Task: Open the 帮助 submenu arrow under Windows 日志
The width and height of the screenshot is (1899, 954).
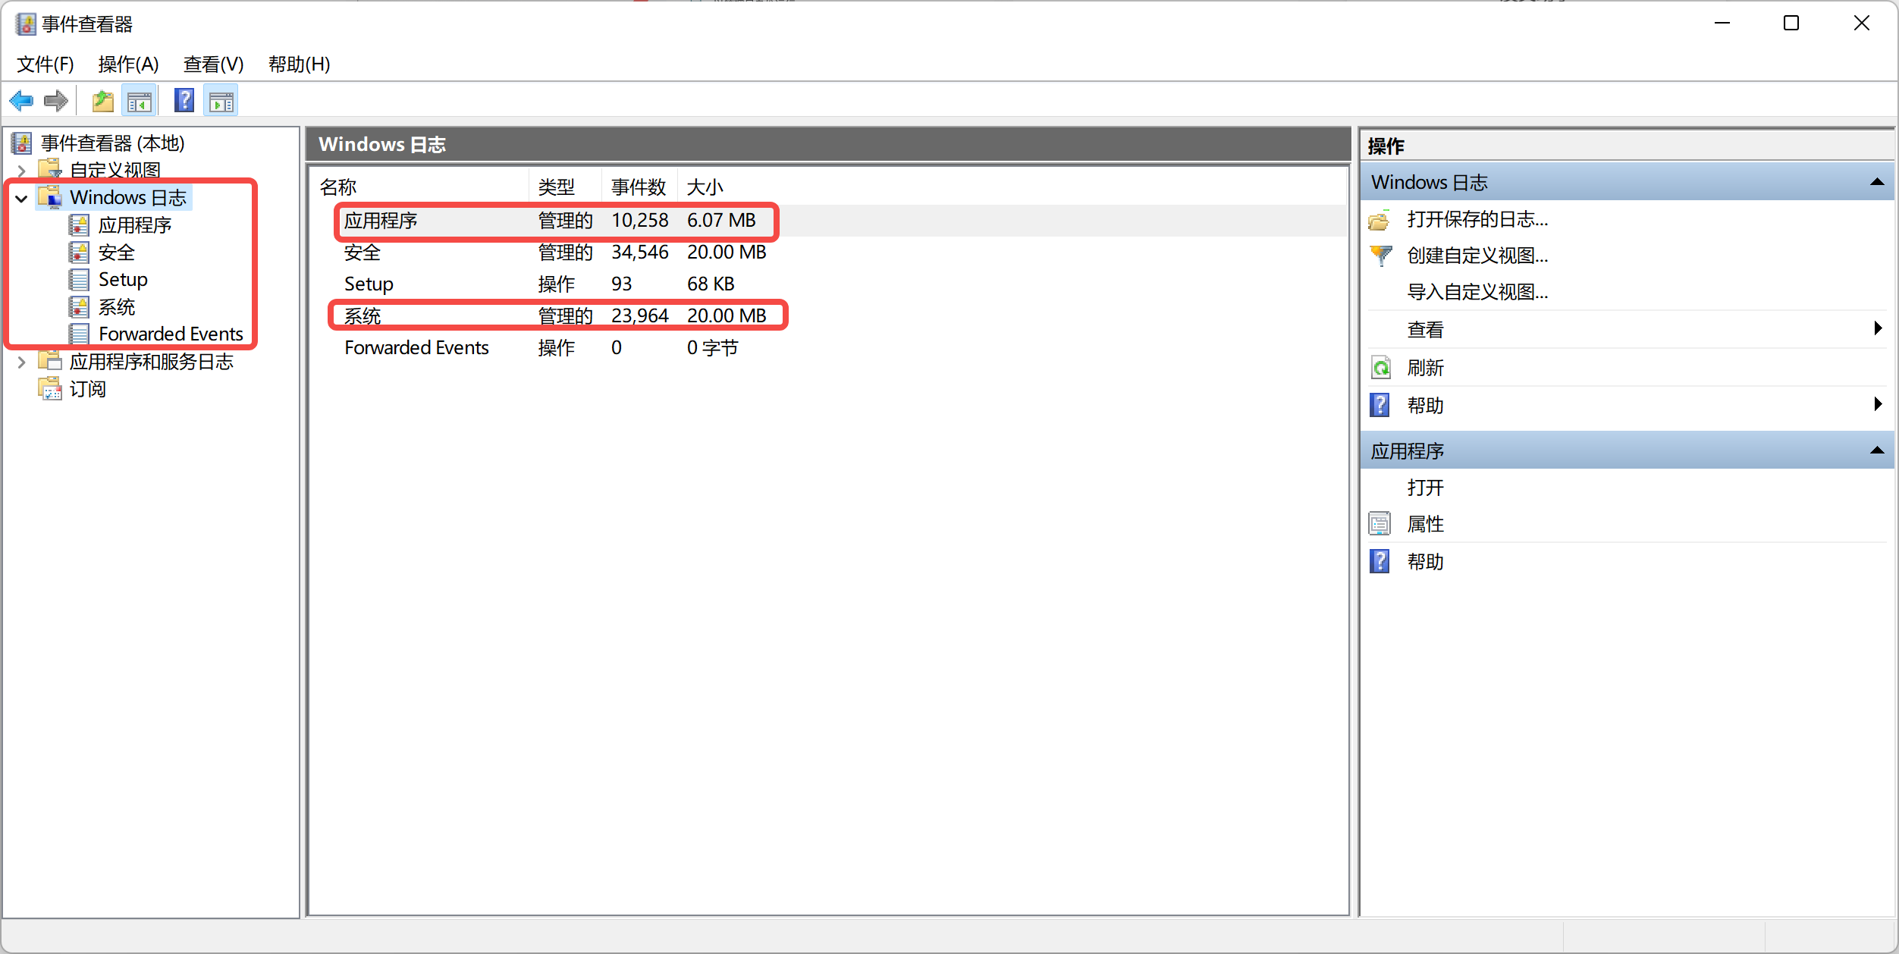Action: tap(1878, 403)
